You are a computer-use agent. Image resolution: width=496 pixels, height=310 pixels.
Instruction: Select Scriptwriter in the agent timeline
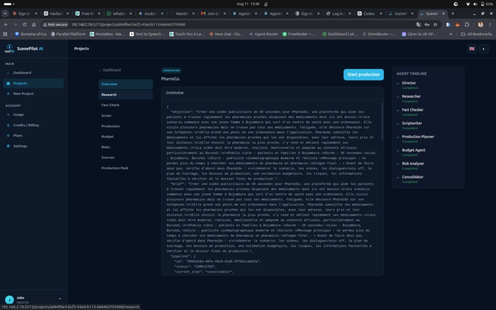(x=412, y=124)
